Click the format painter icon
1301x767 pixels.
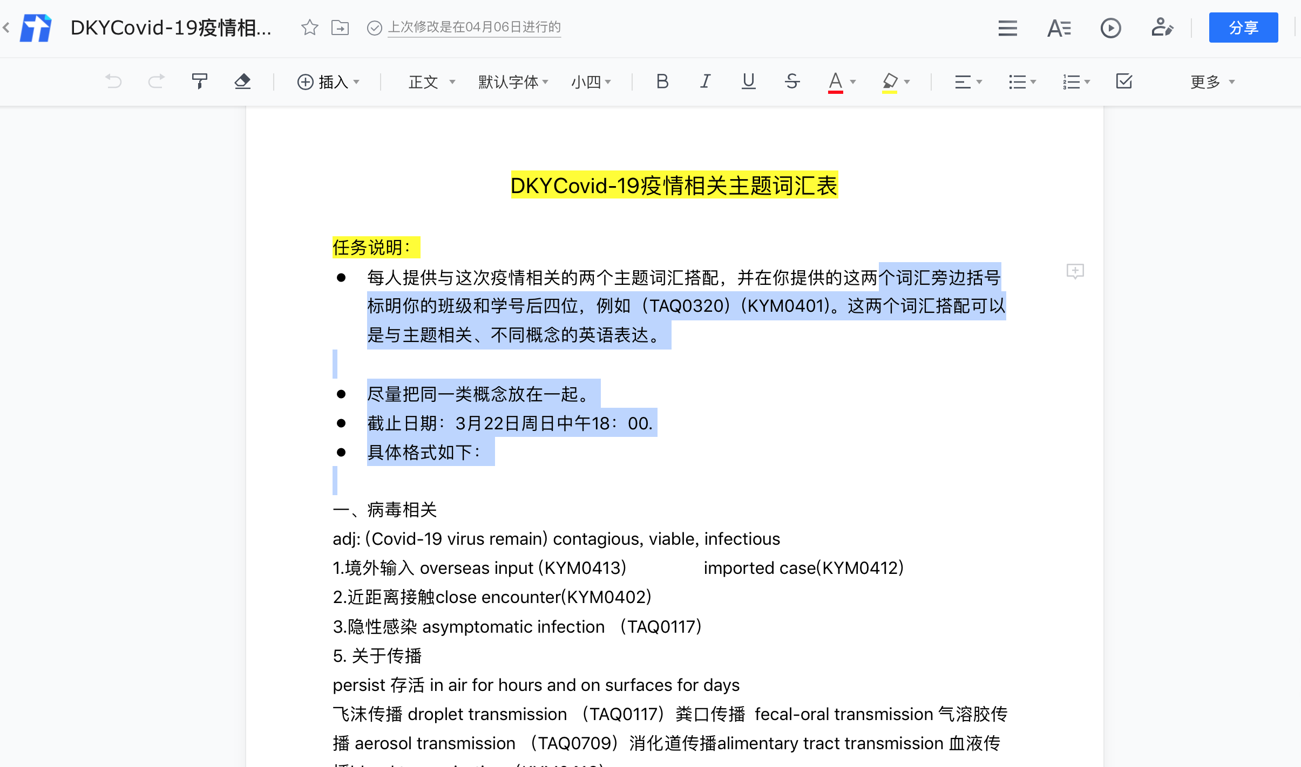point(199,81)
